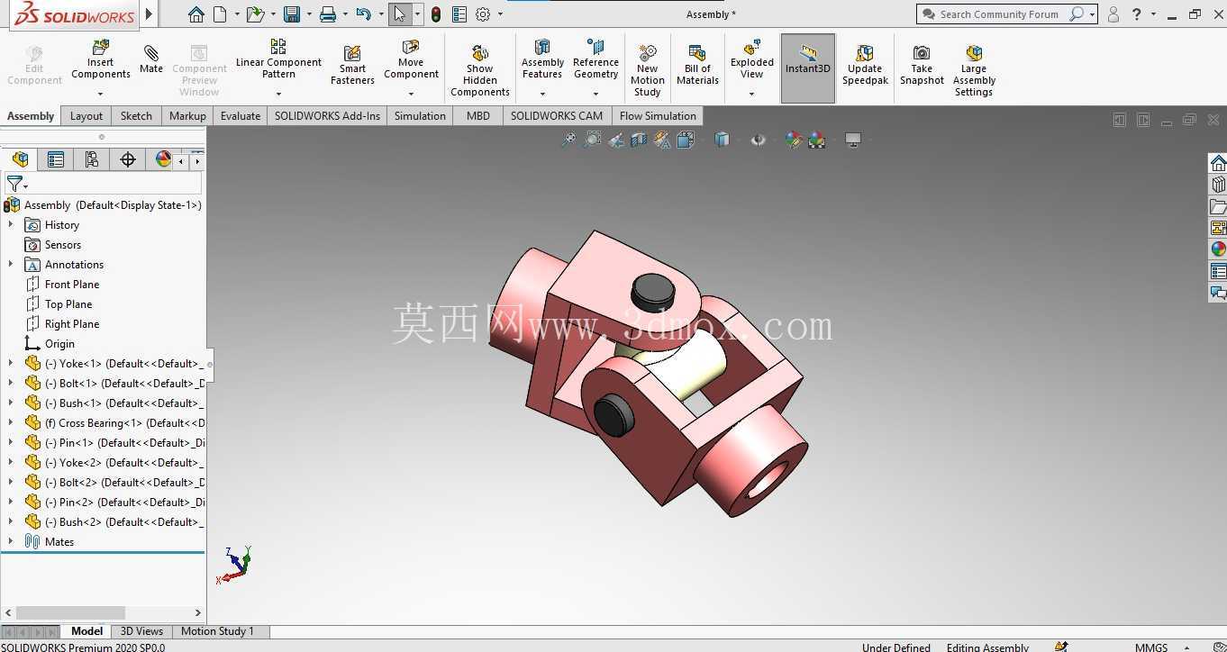This screenshot has width=1227, height=652.
Task: Click the Print icon
Action: point(328,14)
